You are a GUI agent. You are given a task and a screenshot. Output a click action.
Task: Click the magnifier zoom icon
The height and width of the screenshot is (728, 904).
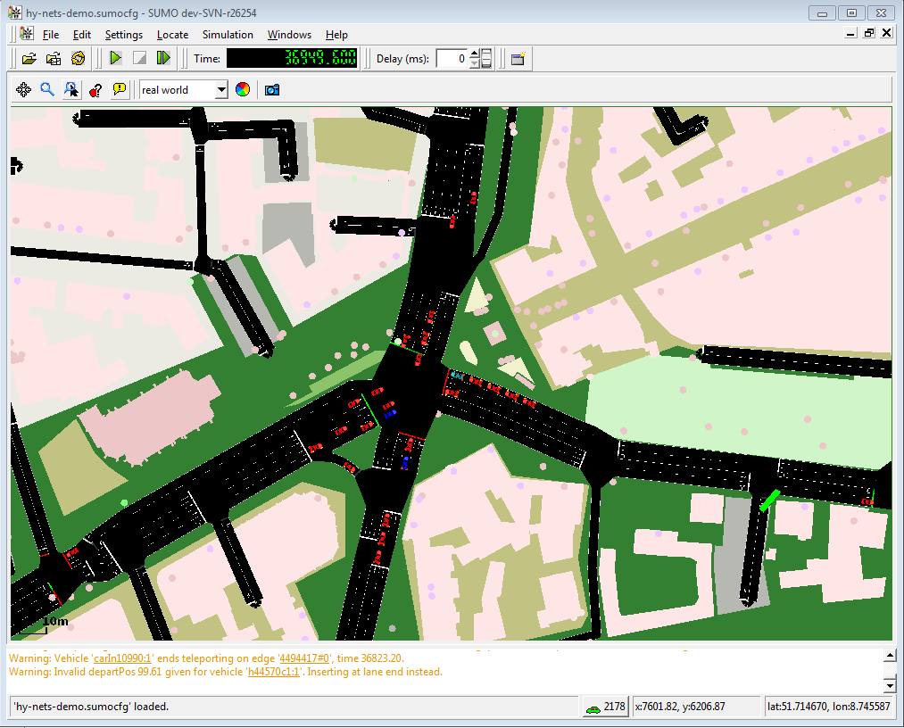tap(47, 90)
